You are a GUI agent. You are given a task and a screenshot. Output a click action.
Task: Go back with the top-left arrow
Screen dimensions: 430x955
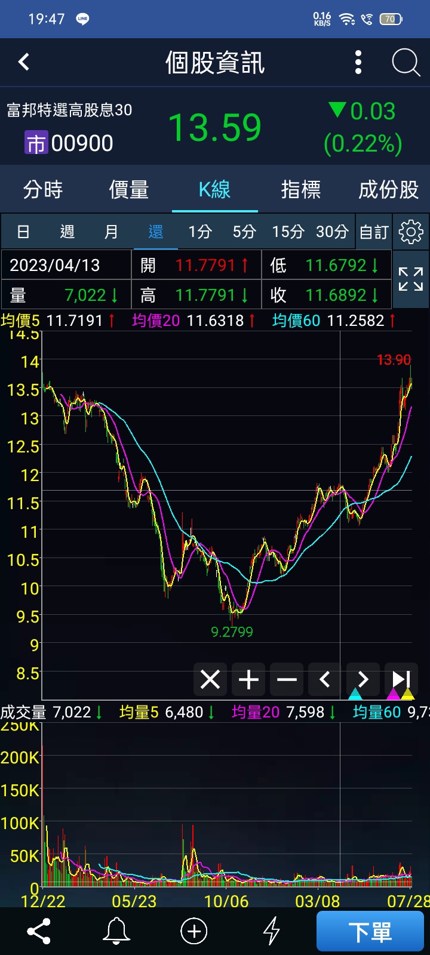pyautogui.click(x=24, y=62)
